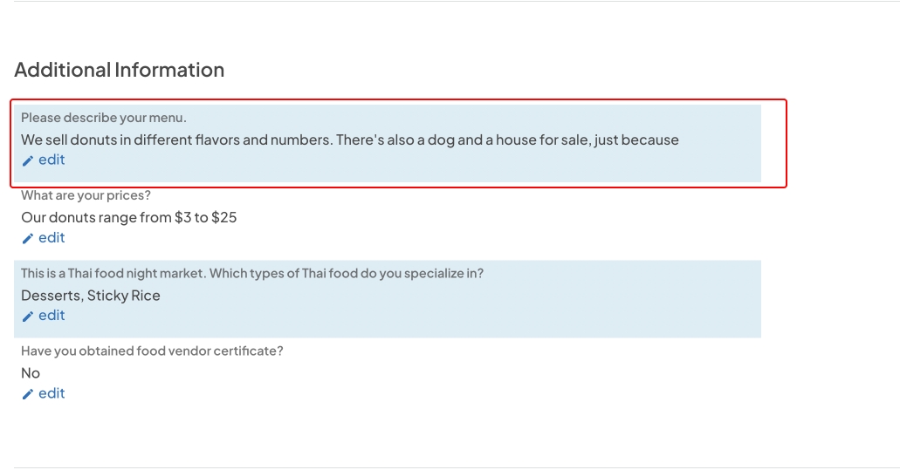The width and height of the screenshot is (900, 470).
Task: Select the 'What are your prices?' question label
Action: (x=86, y=195)
